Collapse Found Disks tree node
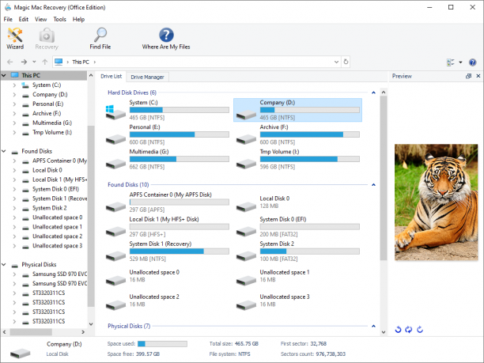The width and height of the screenshot is (484, 363). (4, 151)
